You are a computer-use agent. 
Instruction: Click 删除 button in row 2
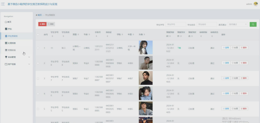[244, 63]
